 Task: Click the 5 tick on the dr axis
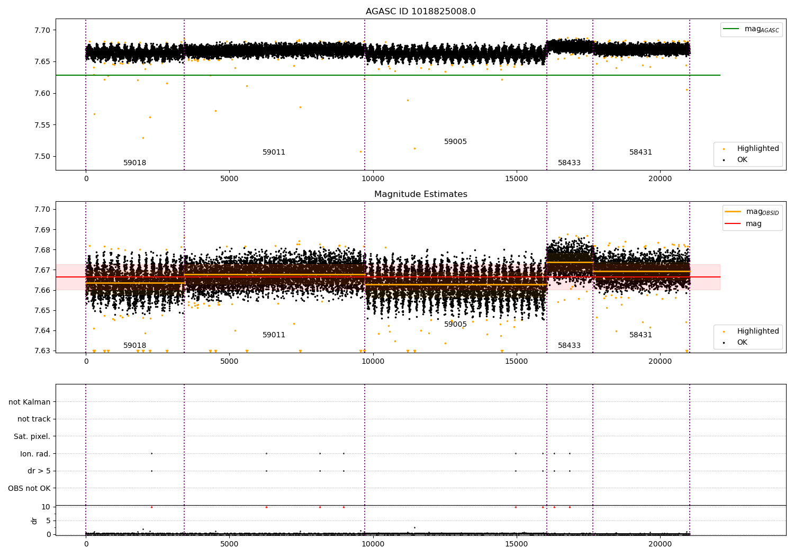[48, 521]
